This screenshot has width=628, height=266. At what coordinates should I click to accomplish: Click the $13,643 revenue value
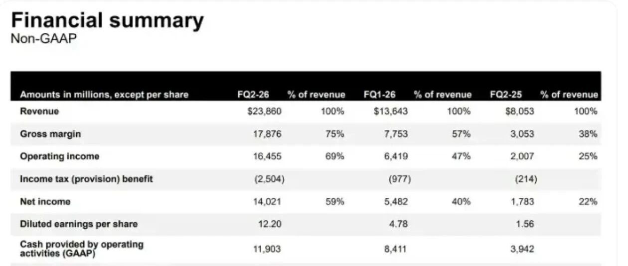coord(391,111)
